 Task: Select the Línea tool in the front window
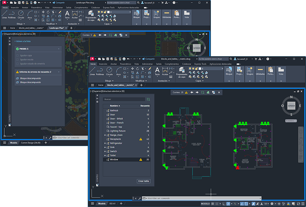92,71
